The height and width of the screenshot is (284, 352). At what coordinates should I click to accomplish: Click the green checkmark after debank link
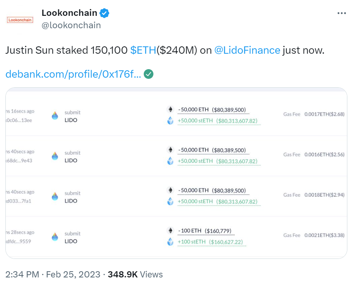[148, 74]
